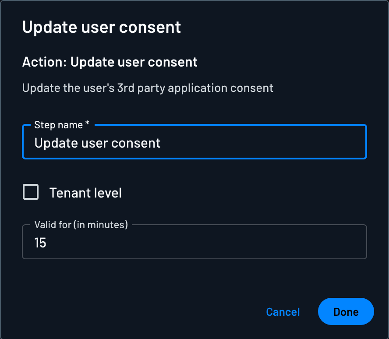Click the Action: Update user consent heading
389x339 pixels.
pos(110,62)
